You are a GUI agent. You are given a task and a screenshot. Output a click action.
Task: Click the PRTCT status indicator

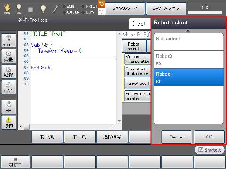pyautogui.click(x=89, y=6)
